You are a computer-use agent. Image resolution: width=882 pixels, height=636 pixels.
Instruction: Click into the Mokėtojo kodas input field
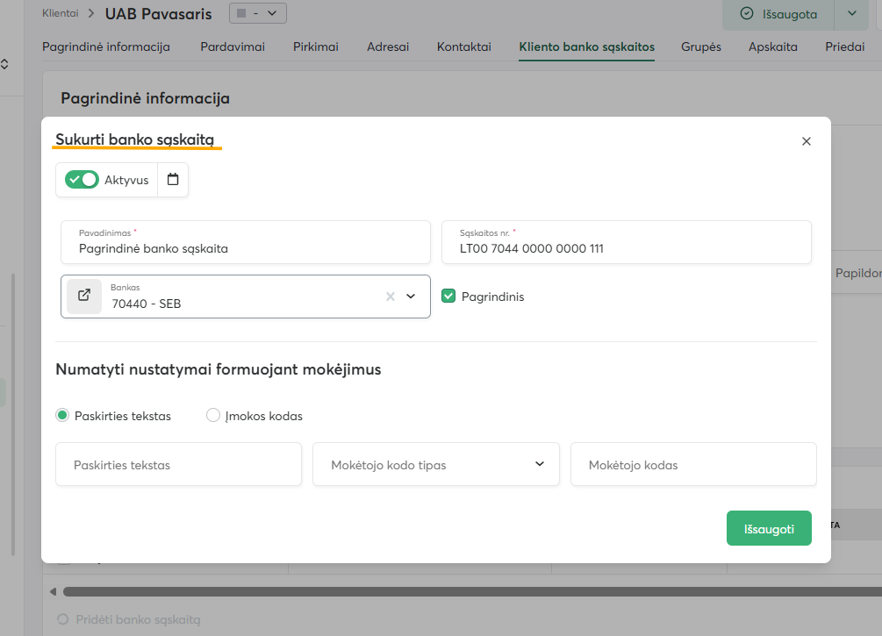pyautogui.click(x=693, y=465)
